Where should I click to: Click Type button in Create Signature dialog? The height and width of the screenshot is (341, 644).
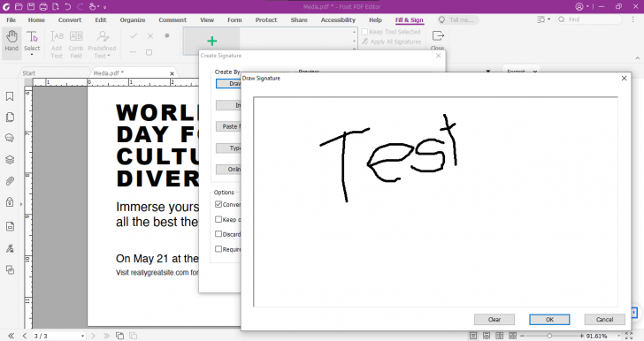228,148
